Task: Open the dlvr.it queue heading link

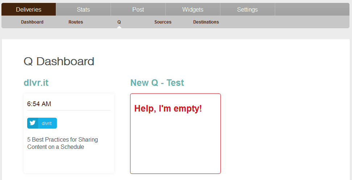Action: click(x=36, y=83)
